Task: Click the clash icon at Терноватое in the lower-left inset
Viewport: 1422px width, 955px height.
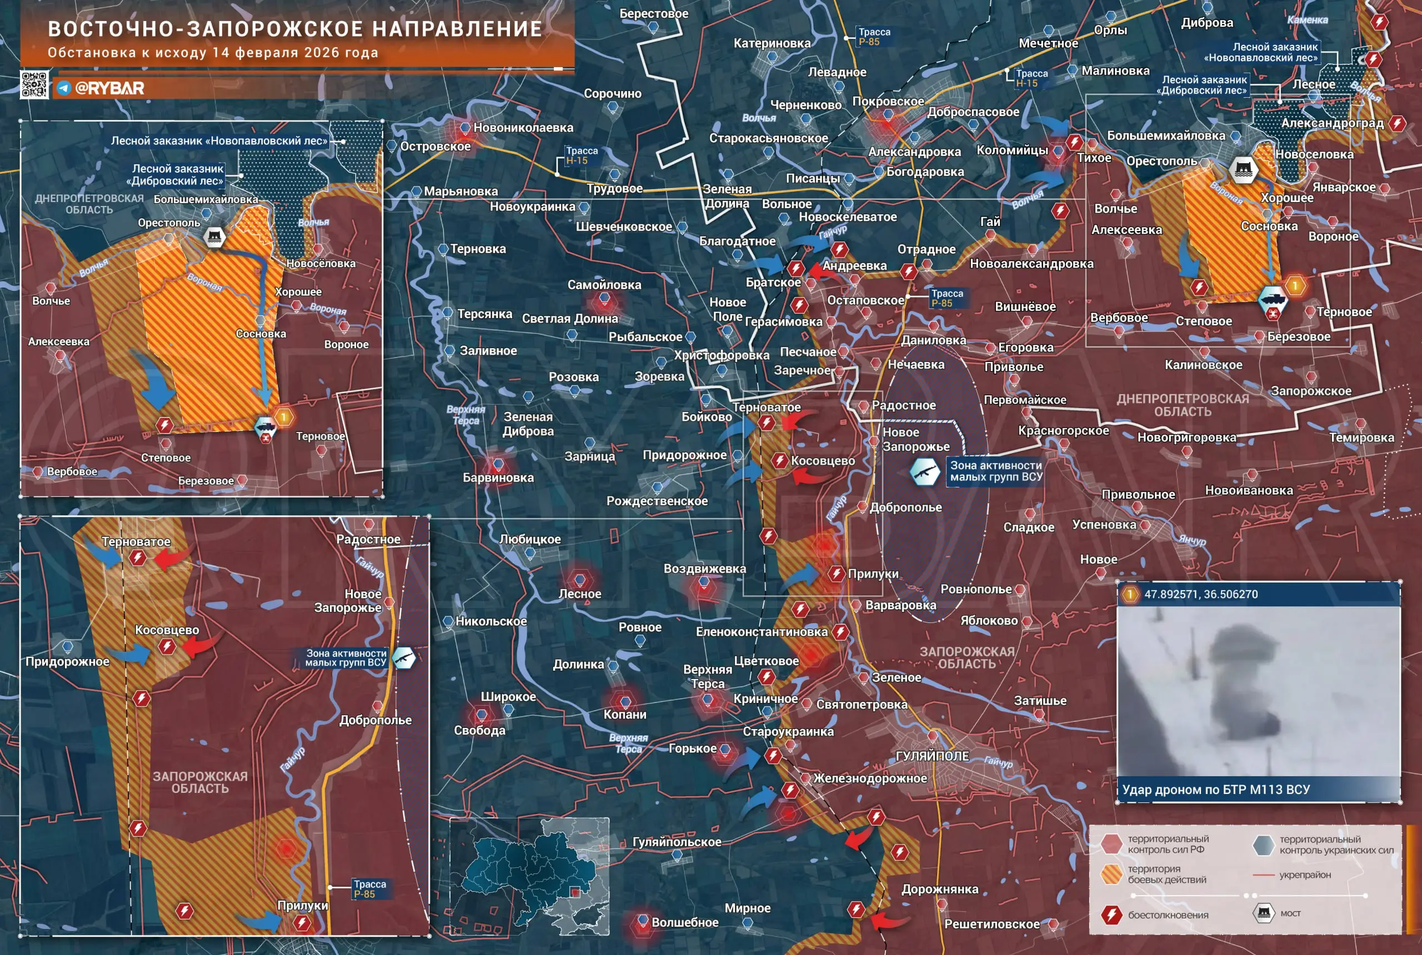Action: tap(138, 557)
